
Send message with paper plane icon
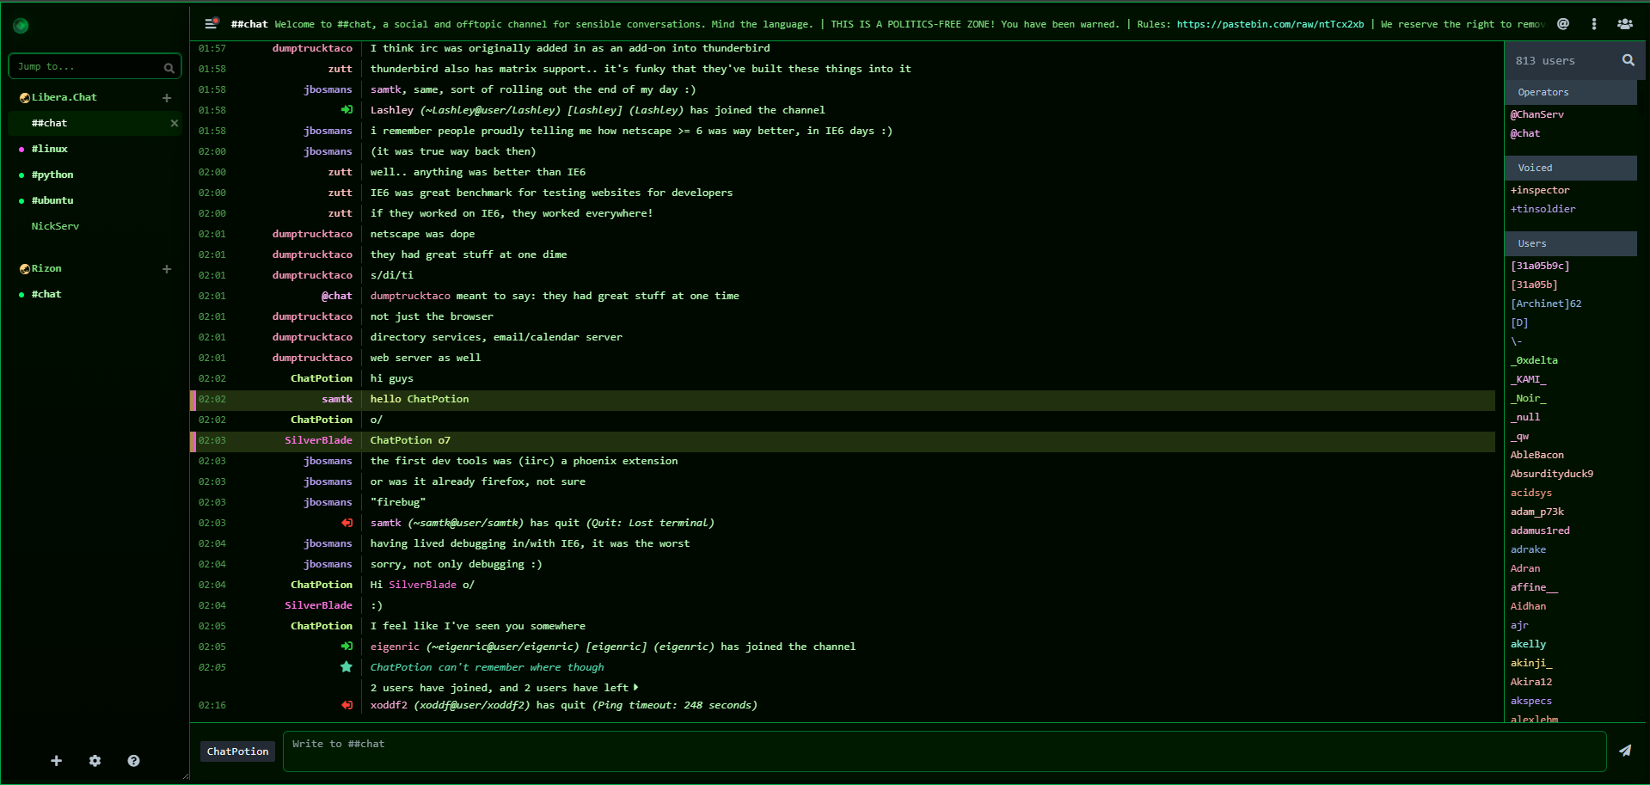point(1625,751)
